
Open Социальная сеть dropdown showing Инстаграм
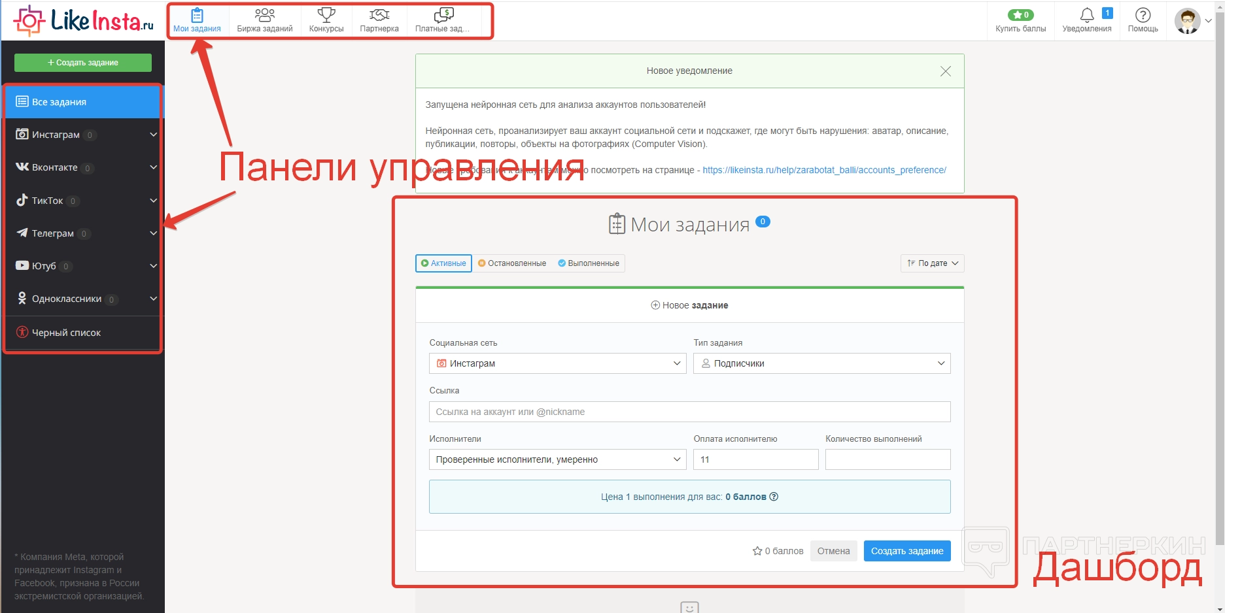click(x=557, y=363)
